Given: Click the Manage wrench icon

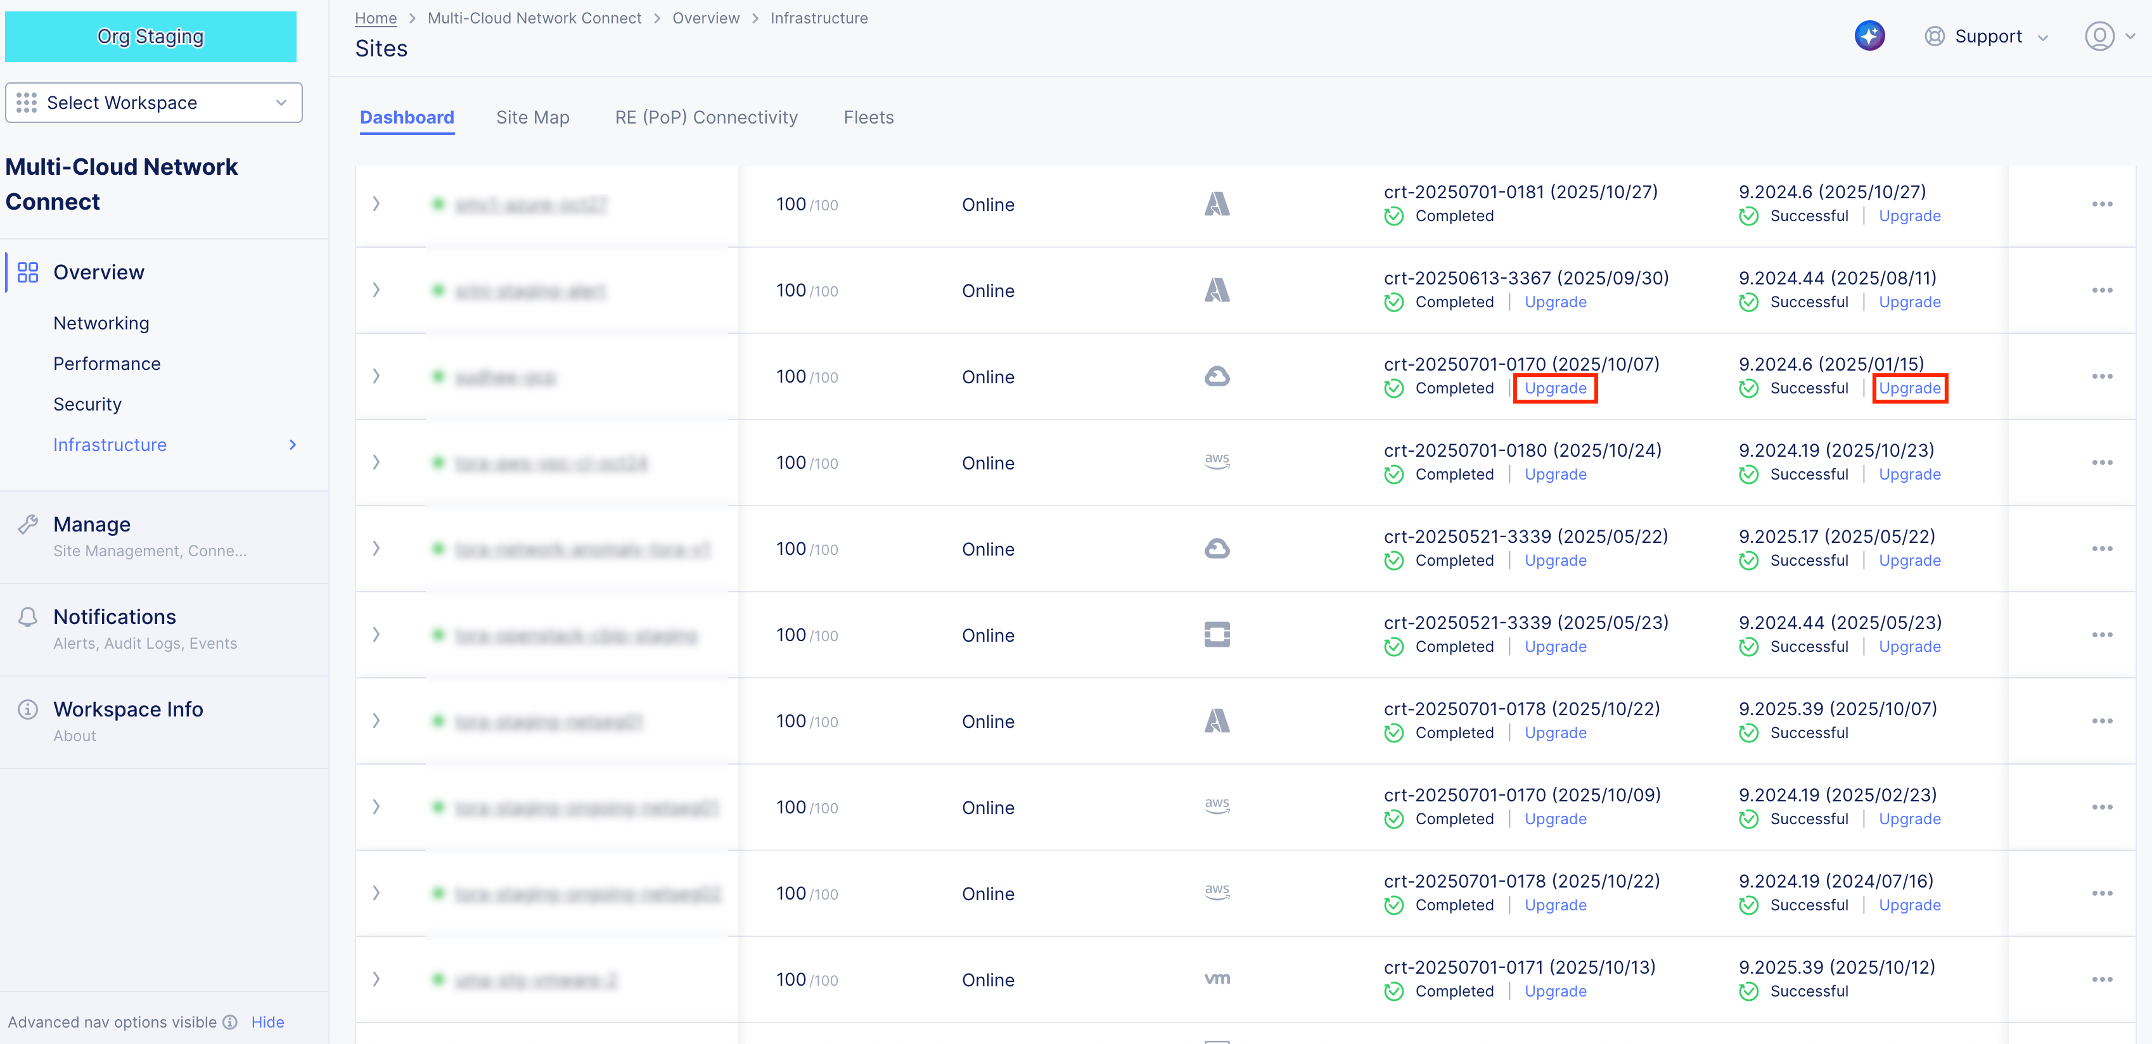Looking at the screenshot, I should (28, 525).
